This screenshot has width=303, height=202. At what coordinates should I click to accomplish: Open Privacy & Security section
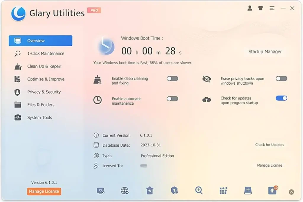[41, 92]
